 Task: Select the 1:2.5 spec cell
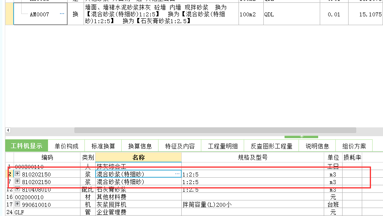click(253, 189)
